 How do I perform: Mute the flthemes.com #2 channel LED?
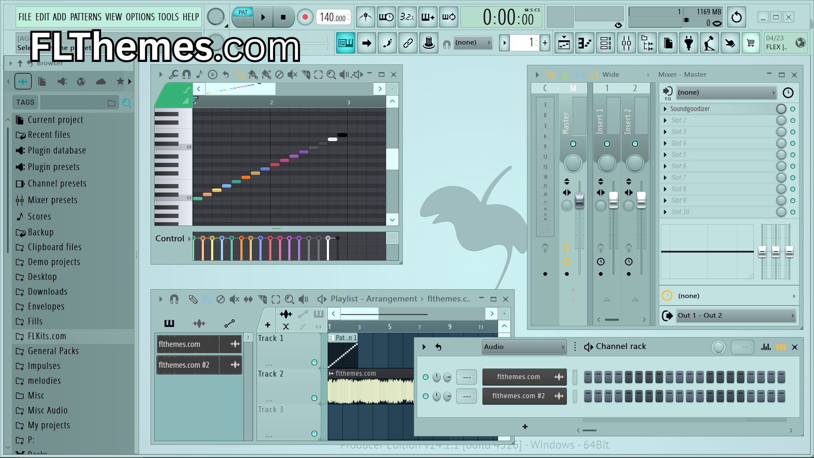pyautogui.click(x=426, y=396)
